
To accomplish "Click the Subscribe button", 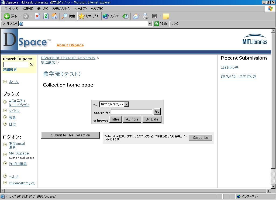I will click(x=200, y=137).
